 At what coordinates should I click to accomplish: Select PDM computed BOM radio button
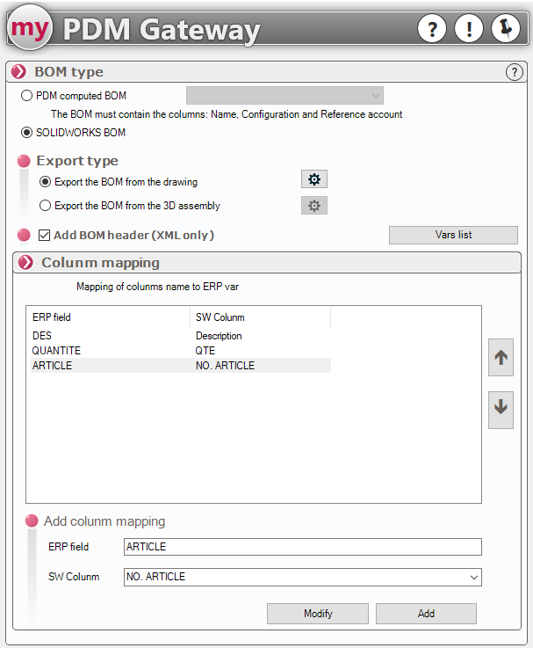pos(26,96)
